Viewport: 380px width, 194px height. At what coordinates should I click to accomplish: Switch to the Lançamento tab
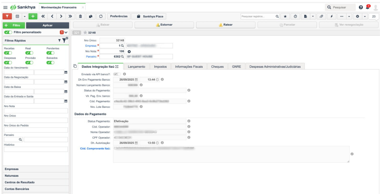click(x=136, y=67)
